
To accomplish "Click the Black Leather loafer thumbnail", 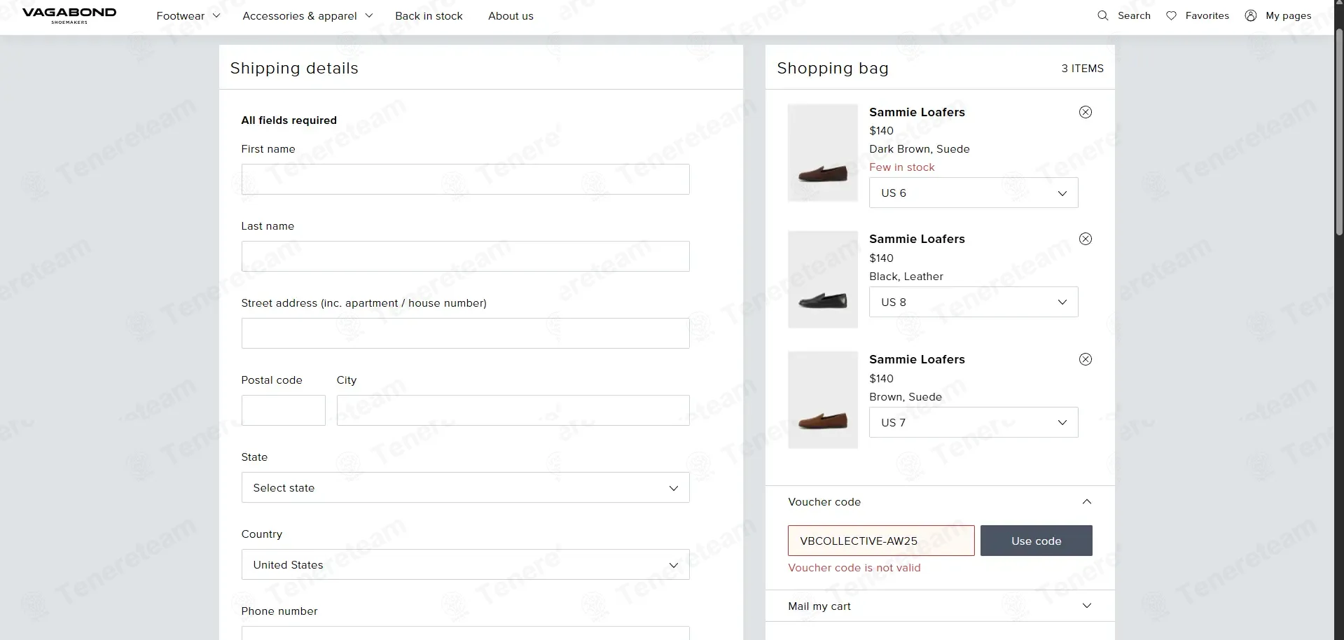I will [x=823, y=279].
